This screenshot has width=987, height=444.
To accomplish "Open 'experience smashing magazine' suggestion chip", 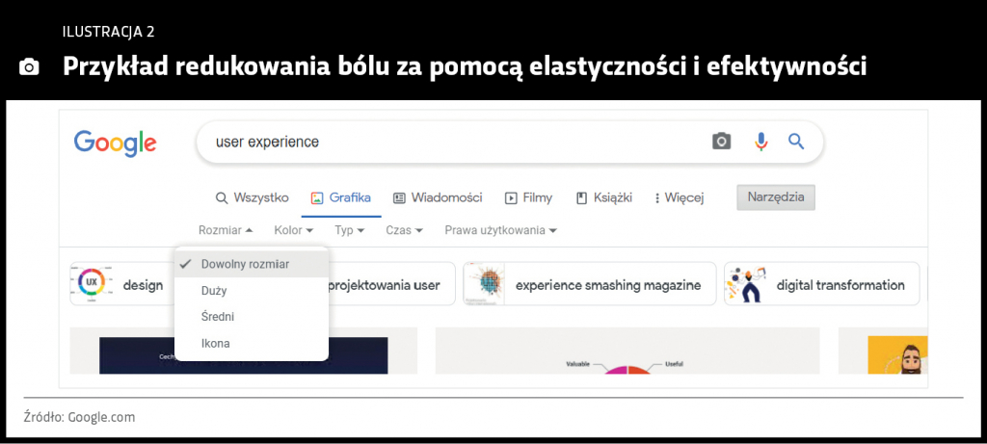I will pos(589,284).
